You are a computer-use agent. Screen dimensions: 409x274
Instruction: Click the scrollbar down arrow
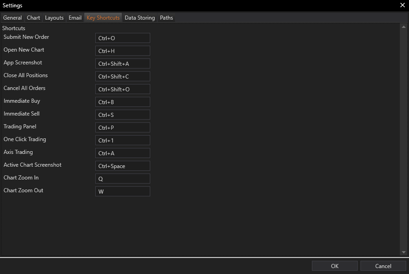[403, 252]
